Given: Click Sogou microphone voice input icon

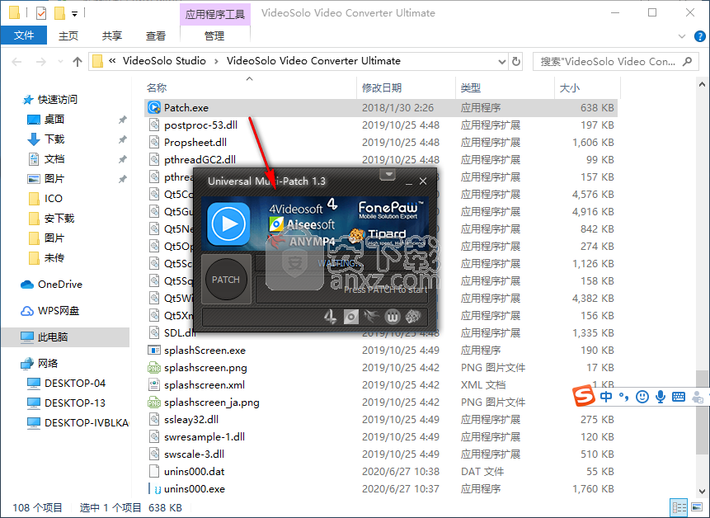Looking at the screenshot, I should [661, 397].
